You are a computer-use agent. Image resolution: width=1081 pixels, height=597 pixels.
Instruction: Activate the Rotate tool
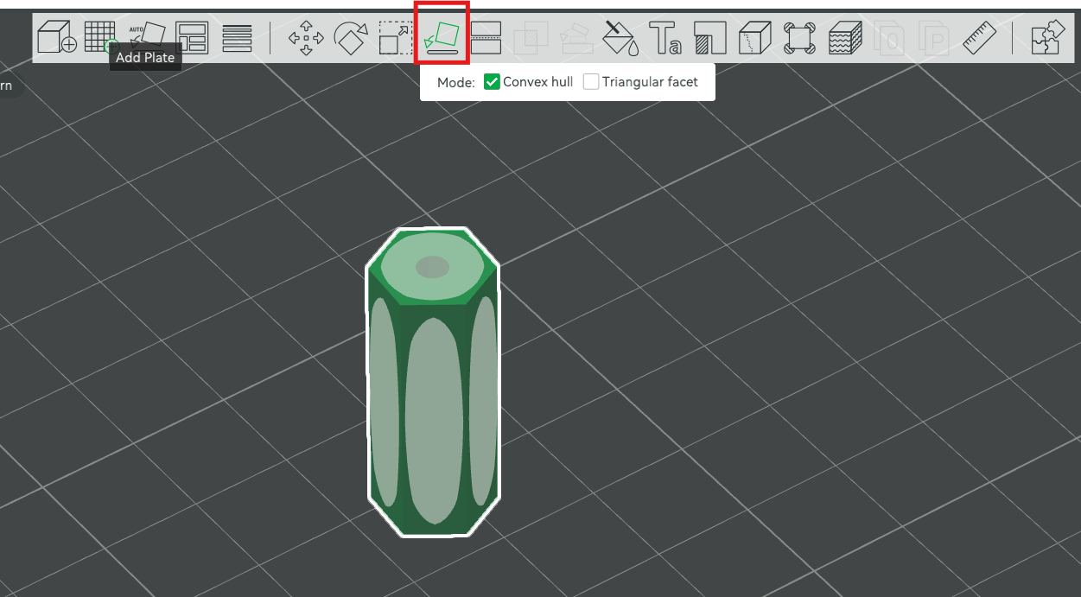click(351, 38)
